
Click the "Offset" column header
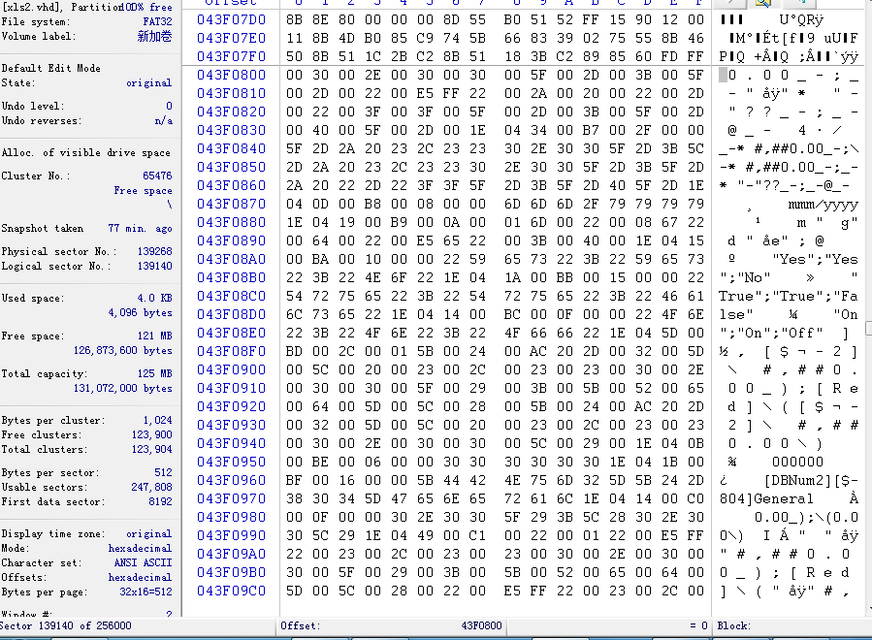pyautogui.click(x=231, y=3)
